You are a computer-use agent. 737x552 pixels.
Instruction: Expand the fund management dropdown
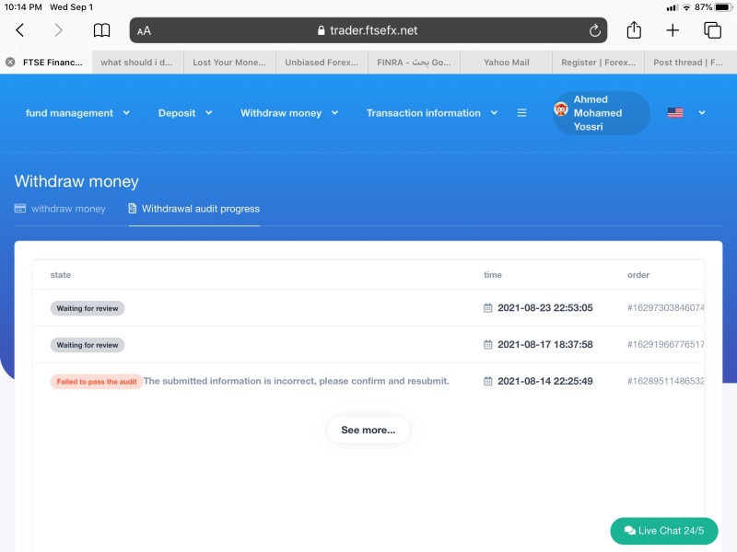point(77,112)
